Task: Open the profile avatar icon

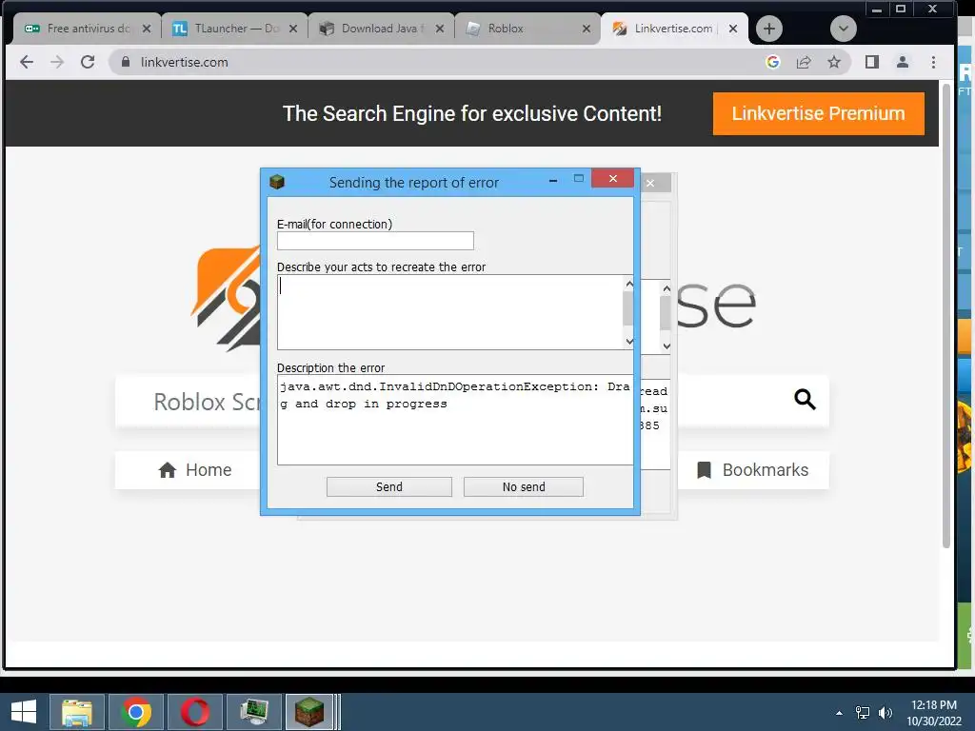Action: click(x=903, y=62)
